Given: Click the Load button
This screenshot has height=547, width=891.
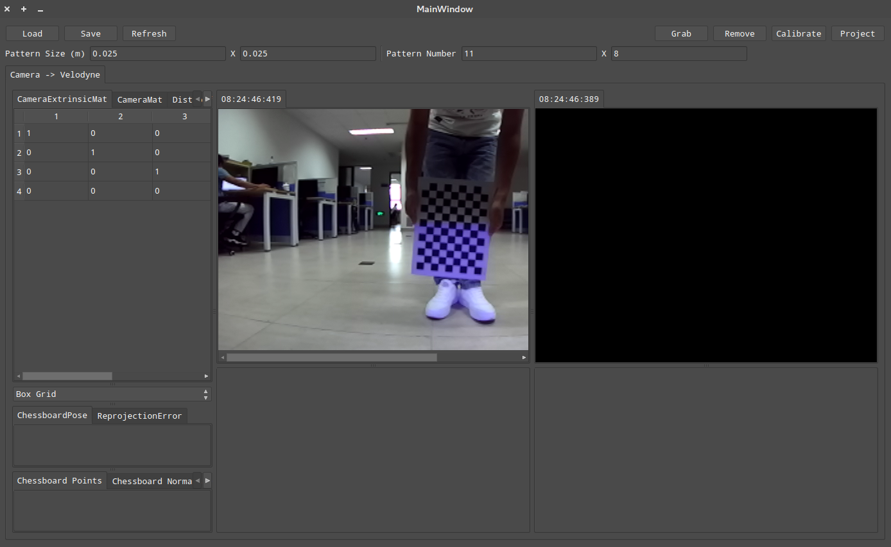Looking at the screenshot, I should pos(32,33).
